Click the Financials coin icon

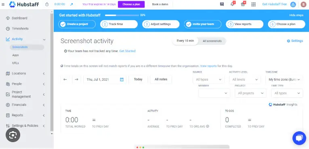coord(8,105)
